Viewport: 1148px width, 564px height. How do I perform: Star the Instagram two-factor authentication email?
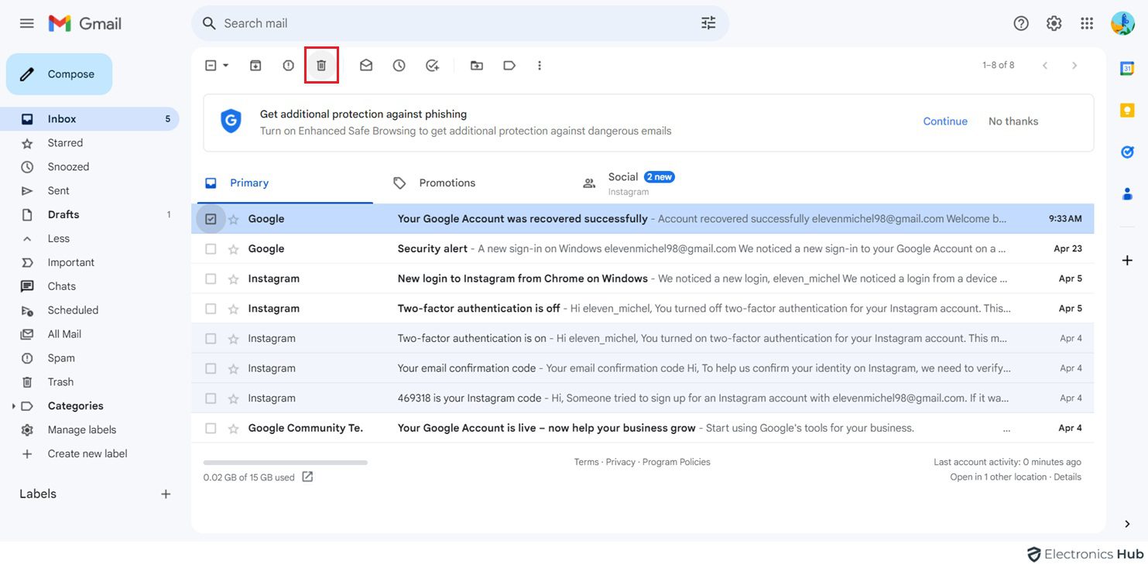(x=231, y=307)
